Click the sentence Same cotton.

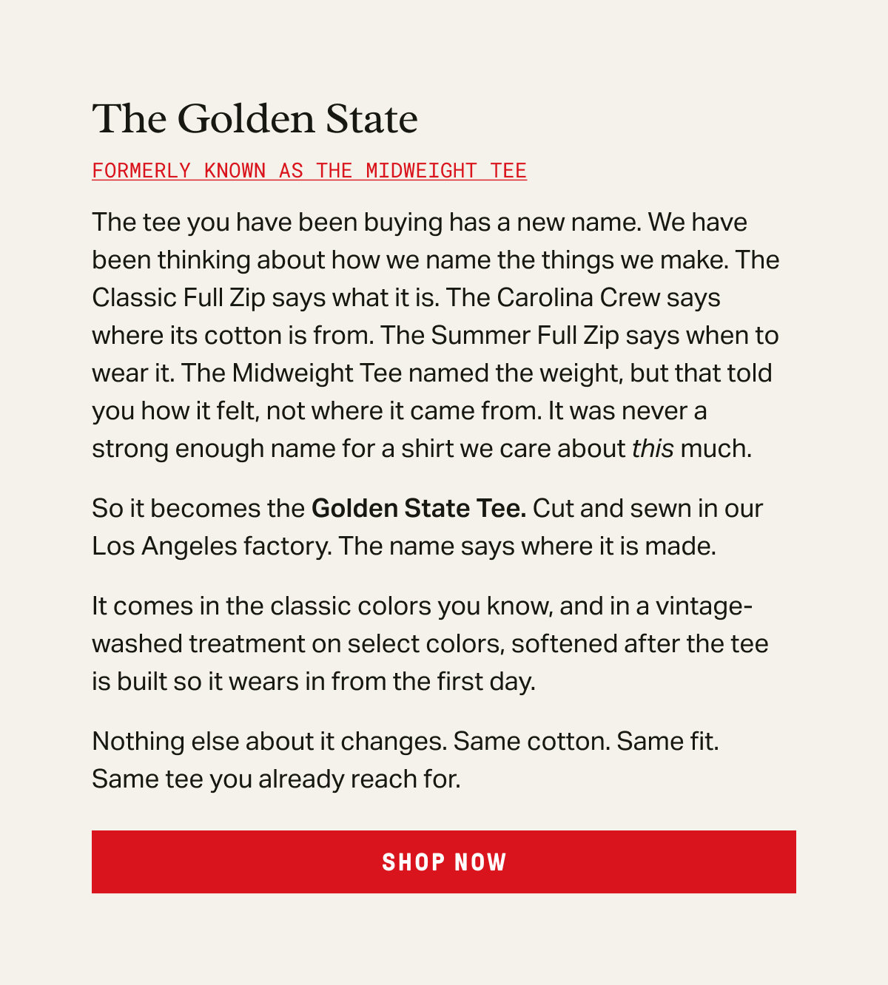532,741
